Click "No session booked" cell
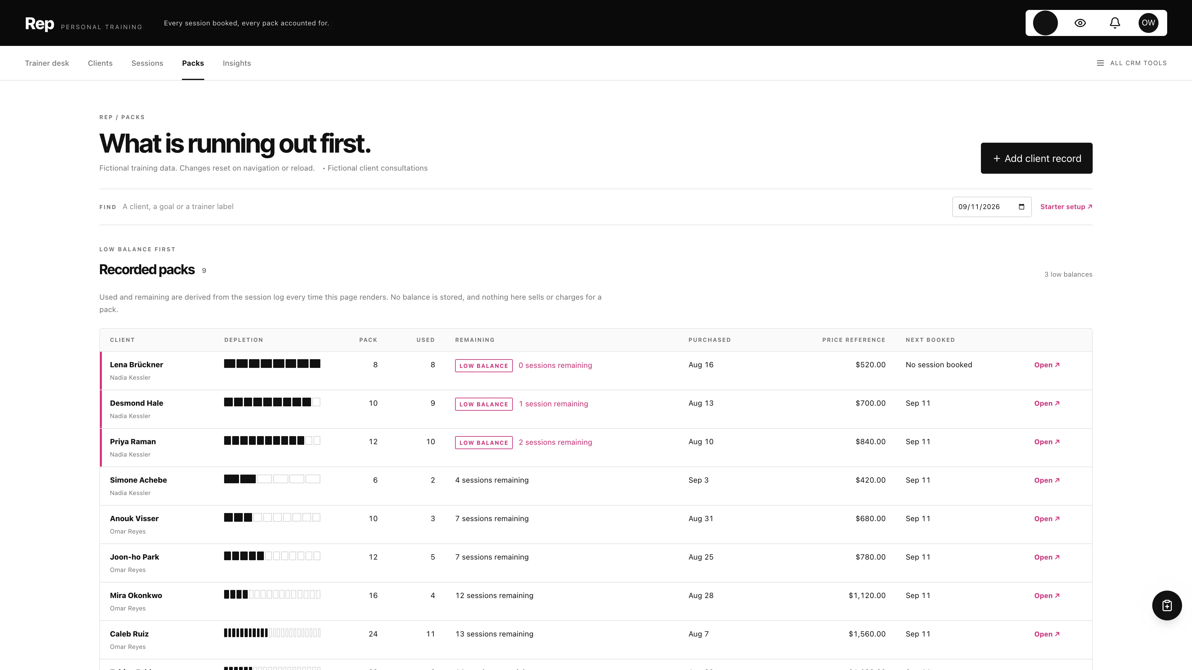The image size is (1192, 670). click(x=939, y=365)
